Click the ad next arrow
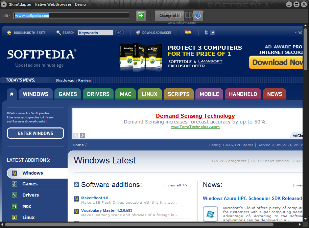Screen dimensions: 309x228 tap(82, 135)
